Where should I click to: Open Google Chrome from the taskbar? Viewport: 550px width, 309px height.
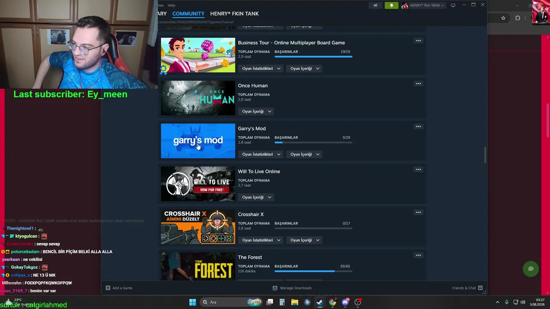click(x=333, y=302)
